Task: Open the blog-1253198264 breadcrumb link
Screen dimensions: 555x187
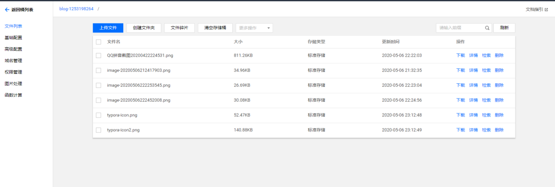Action: (x=77, y=9)
